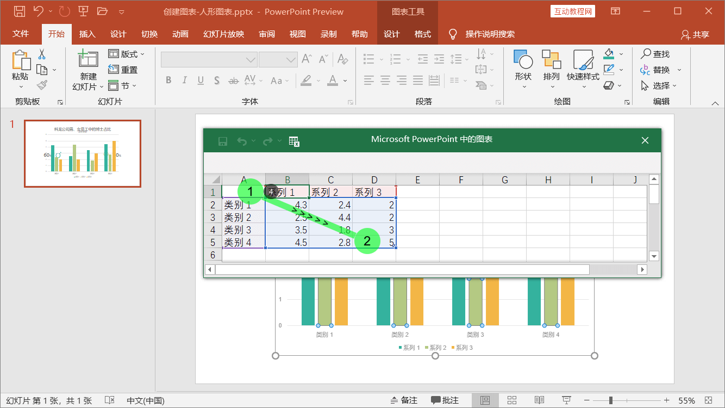This screenshot has width=725, height=408.
Task: Expand the Section (节) dropdown
Action: tap(134, 86)
